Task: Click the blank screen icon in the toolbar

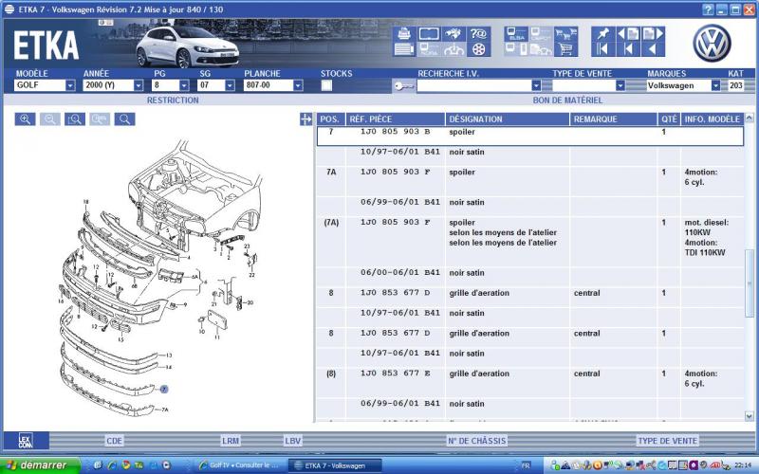Action: pyautogui.click(x=429, y=33)
